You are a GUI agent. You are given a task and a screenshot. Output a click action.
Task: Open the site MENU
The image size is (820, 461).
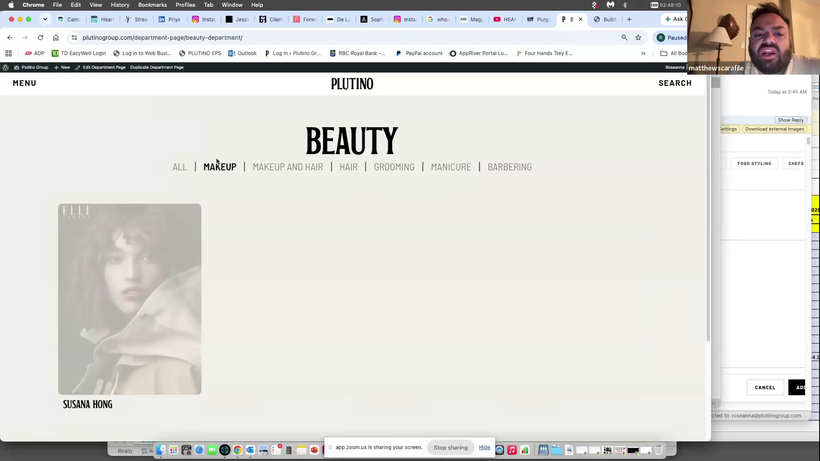(24, 83)
